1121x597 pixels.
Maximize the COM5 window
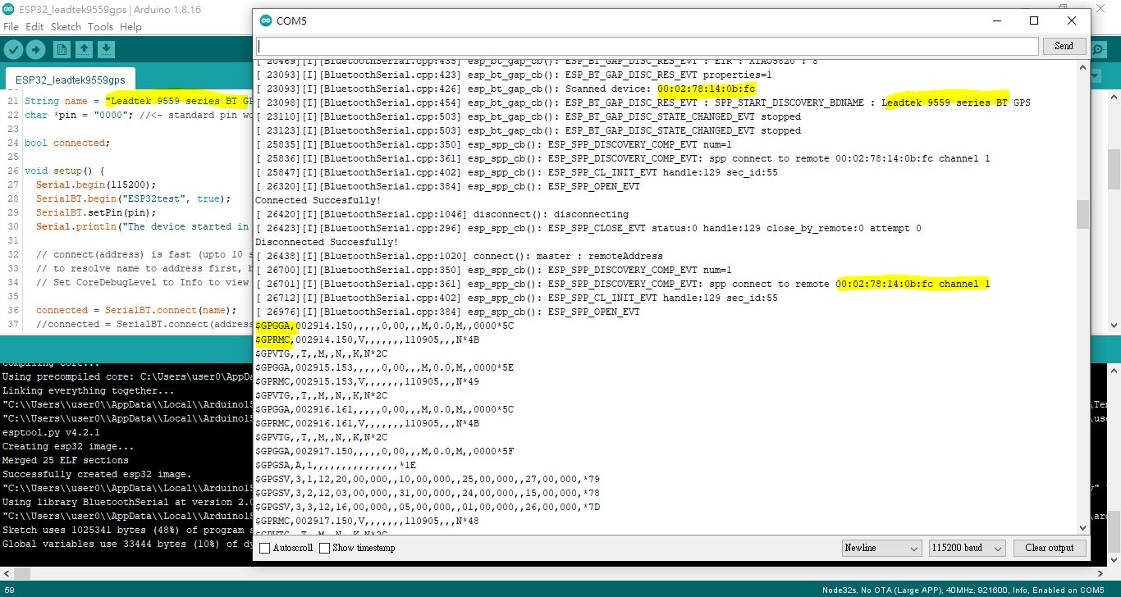1034,21
